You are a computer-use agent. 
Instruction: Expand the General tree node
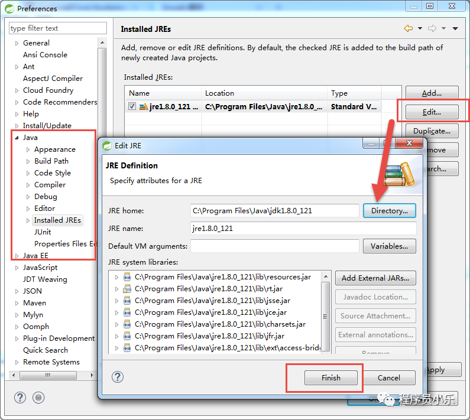17,43
